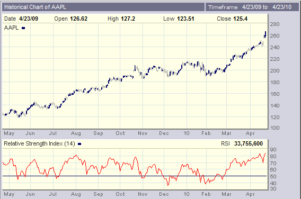301x199 pixels.
Task: Click the May label under RSI chart
Action: pos(9,194)
